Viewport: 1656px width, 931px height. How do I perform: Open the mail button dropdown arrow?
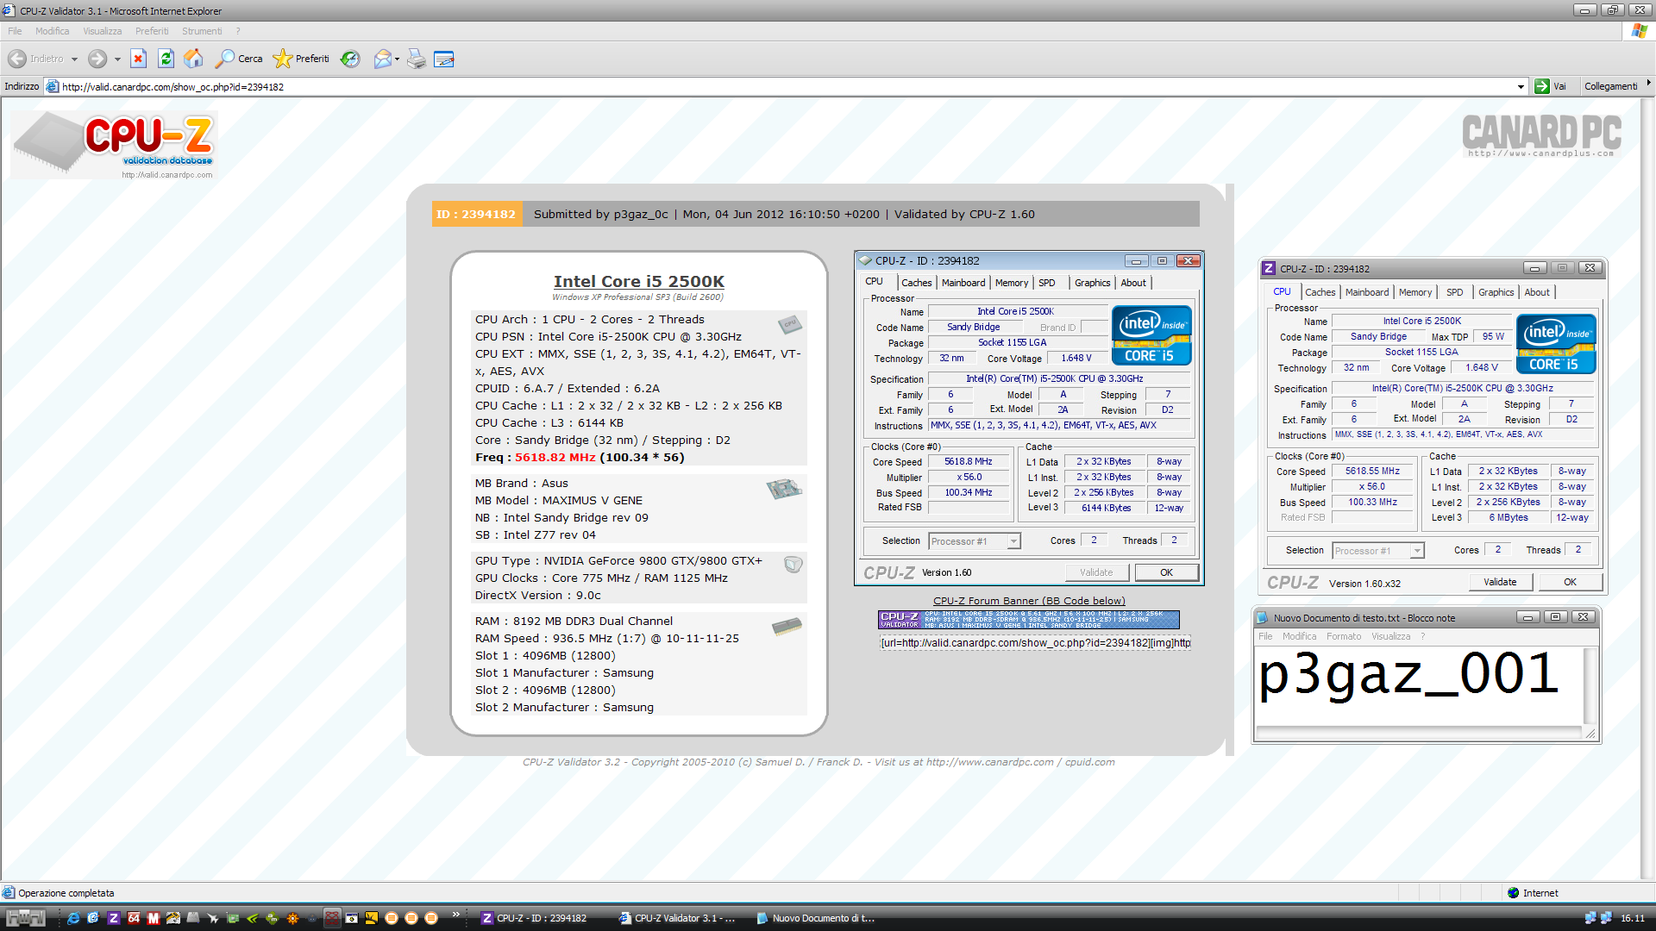pyautogui.click(x=397, y=59)
